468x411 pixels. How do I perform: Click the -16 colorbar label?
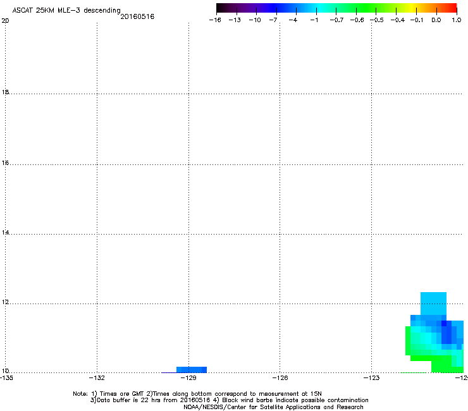click(215, 20)
